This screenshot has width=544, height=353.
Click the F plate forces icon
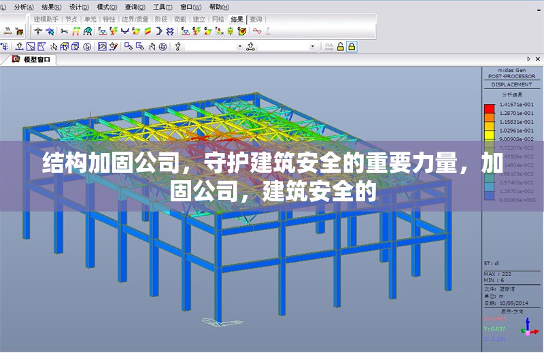[136, 31]
